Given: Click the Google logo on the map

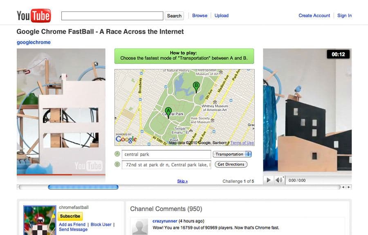Looking at the screenshot, I should [x=126, y=139].
